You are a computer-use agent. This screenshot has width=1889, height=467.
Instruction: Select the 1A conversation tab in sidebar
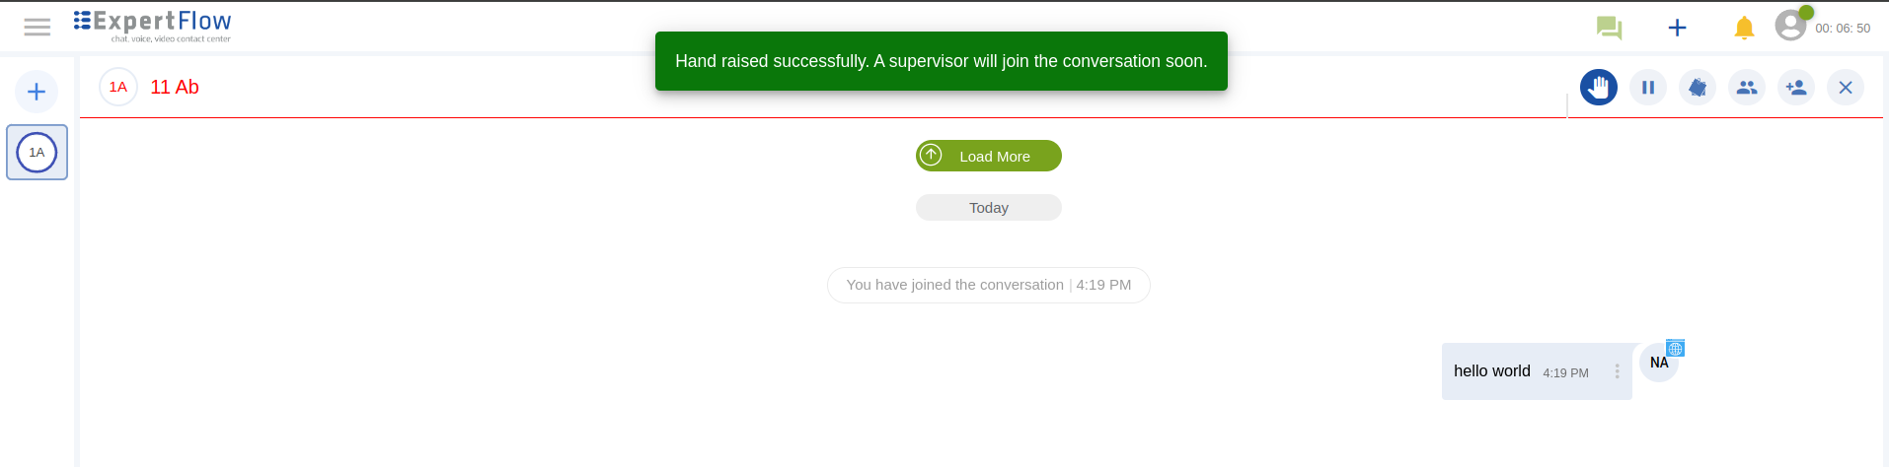click(37, 153)
